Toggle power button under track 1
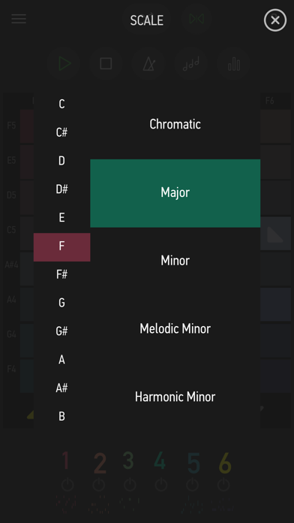The width and height of the screenshot is (294, 523). (67, 485)
